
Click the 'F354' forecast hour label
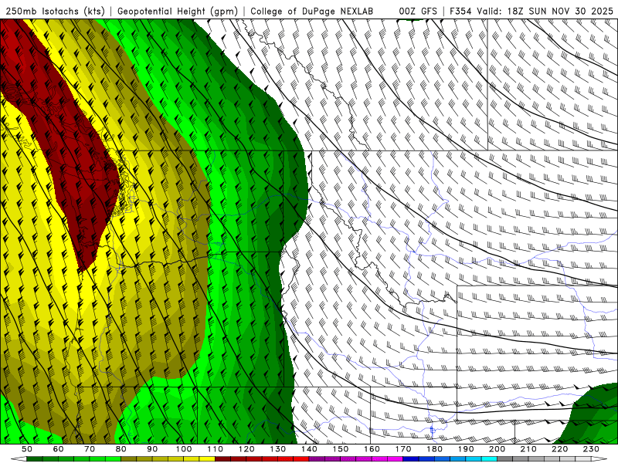coord(460,11)
